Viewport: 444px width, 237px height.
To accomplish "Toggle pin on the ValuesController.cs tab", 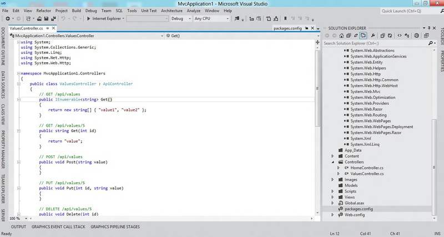I will tap(48, 28).
